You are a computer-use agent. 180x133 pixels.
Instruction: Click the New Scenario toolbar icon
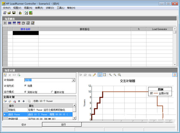(x=4, y=13)
